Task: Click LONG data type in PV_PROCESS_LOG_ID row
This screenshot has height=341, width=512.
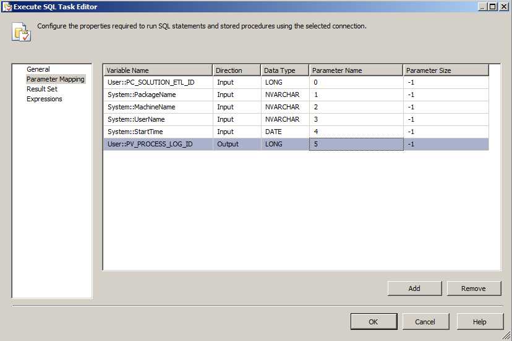Action: click(x=284, y=144)
